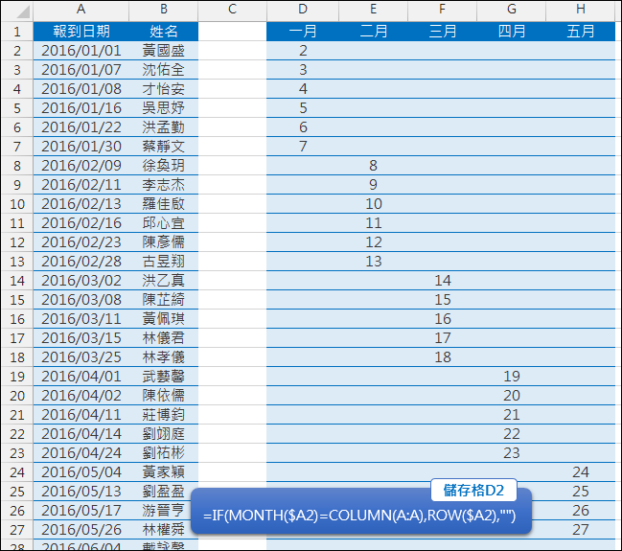Click name cell 吳思妤

pyautogui.click(x=164, y=108)
